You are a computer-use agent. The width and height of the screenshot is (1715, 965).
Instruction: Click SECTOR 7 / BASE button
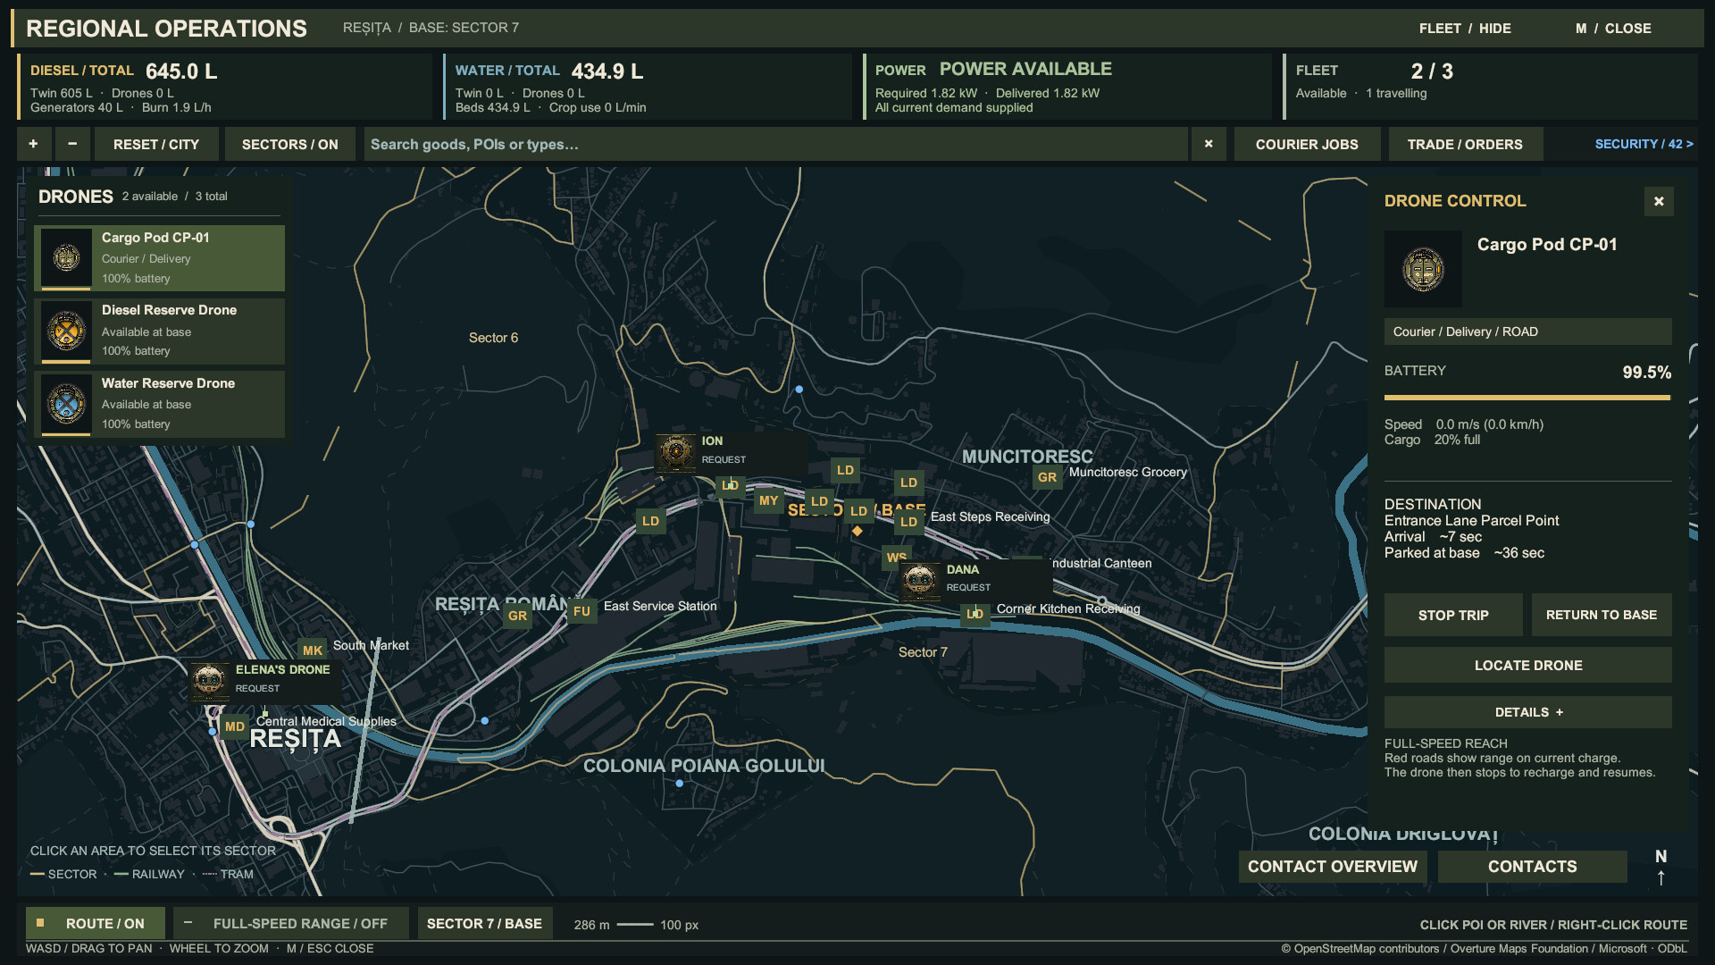(x=484, y=923)
